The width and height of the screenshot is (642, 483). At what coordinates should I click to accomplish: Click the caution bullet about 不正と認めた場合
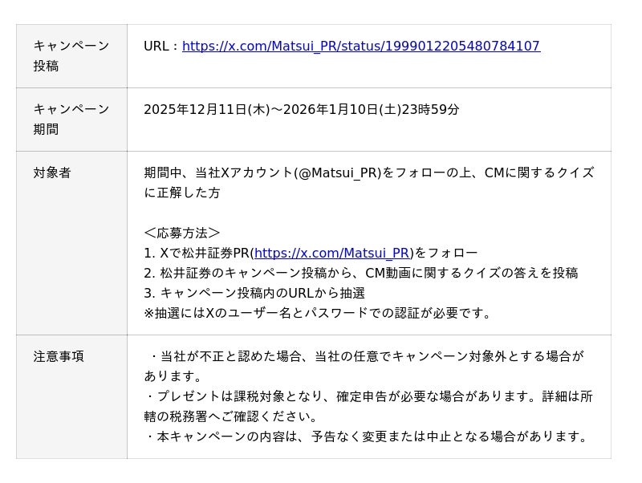click(x=365, y=356)
